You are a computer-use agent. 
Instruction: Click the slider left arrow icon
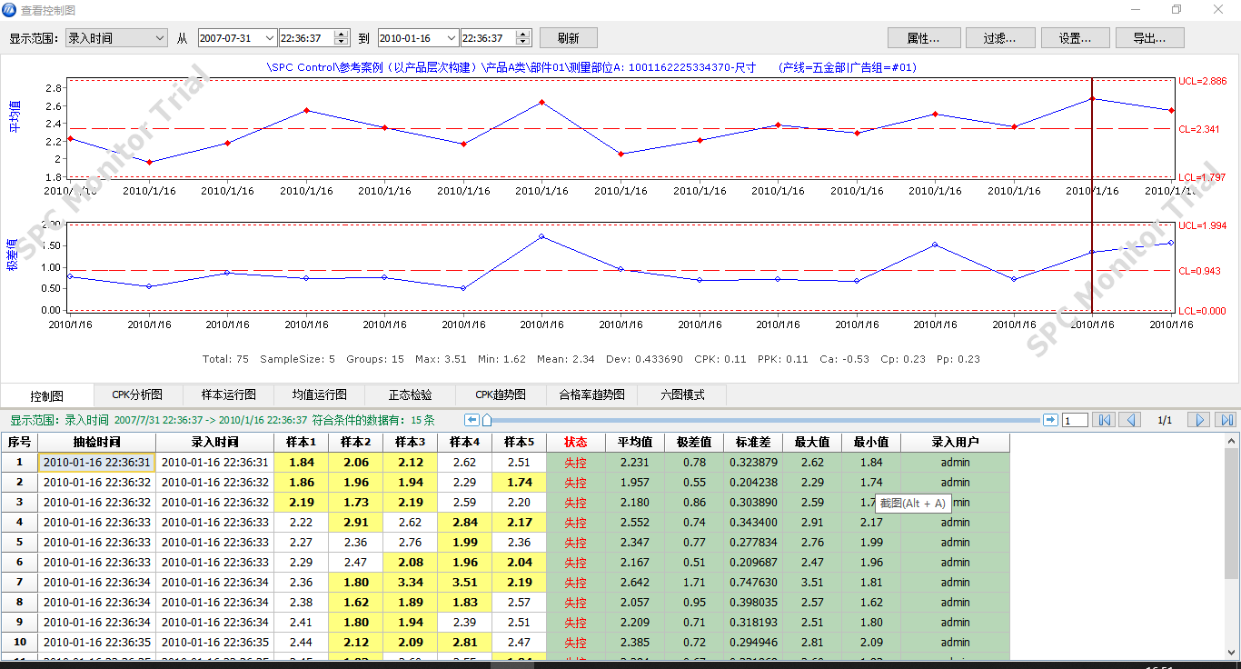click(472, 420)
